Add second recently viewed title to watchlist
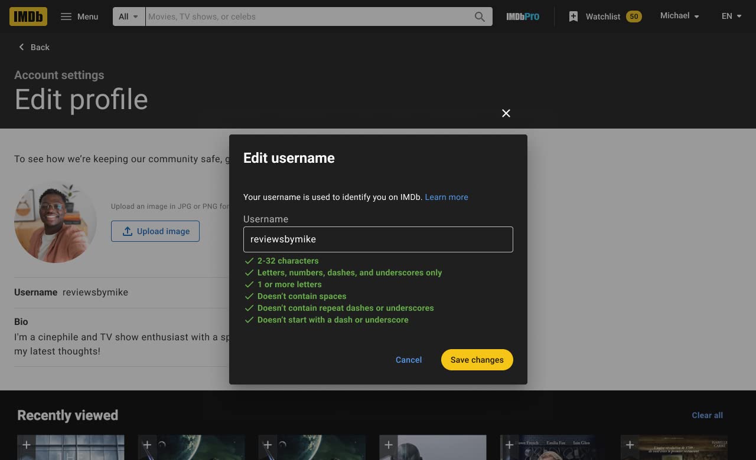The width and height of the screenshot is (756, 460). click(147, 445)
